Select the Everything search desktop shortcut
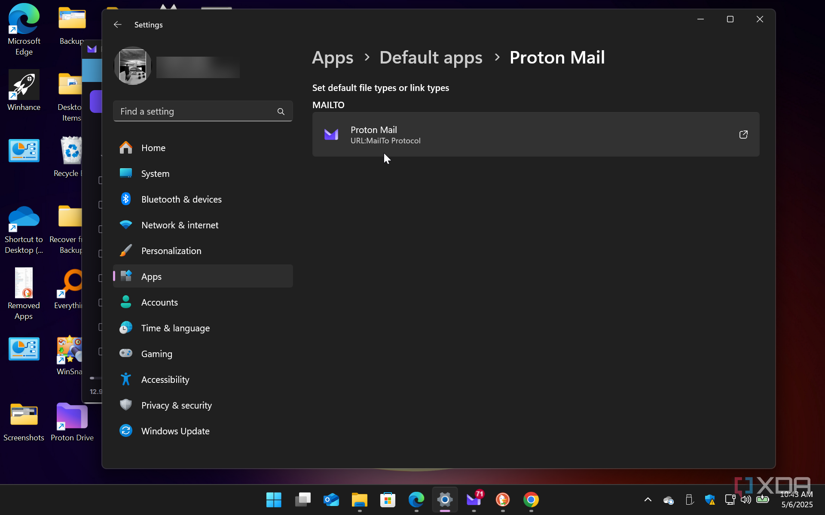This screenshot has height=515, width=825. pyautogui.click(x=69, y=290)
